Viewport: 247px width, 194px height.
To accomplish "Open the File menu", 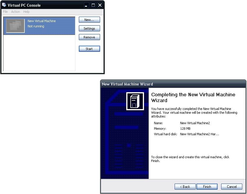I will [5, 12].
